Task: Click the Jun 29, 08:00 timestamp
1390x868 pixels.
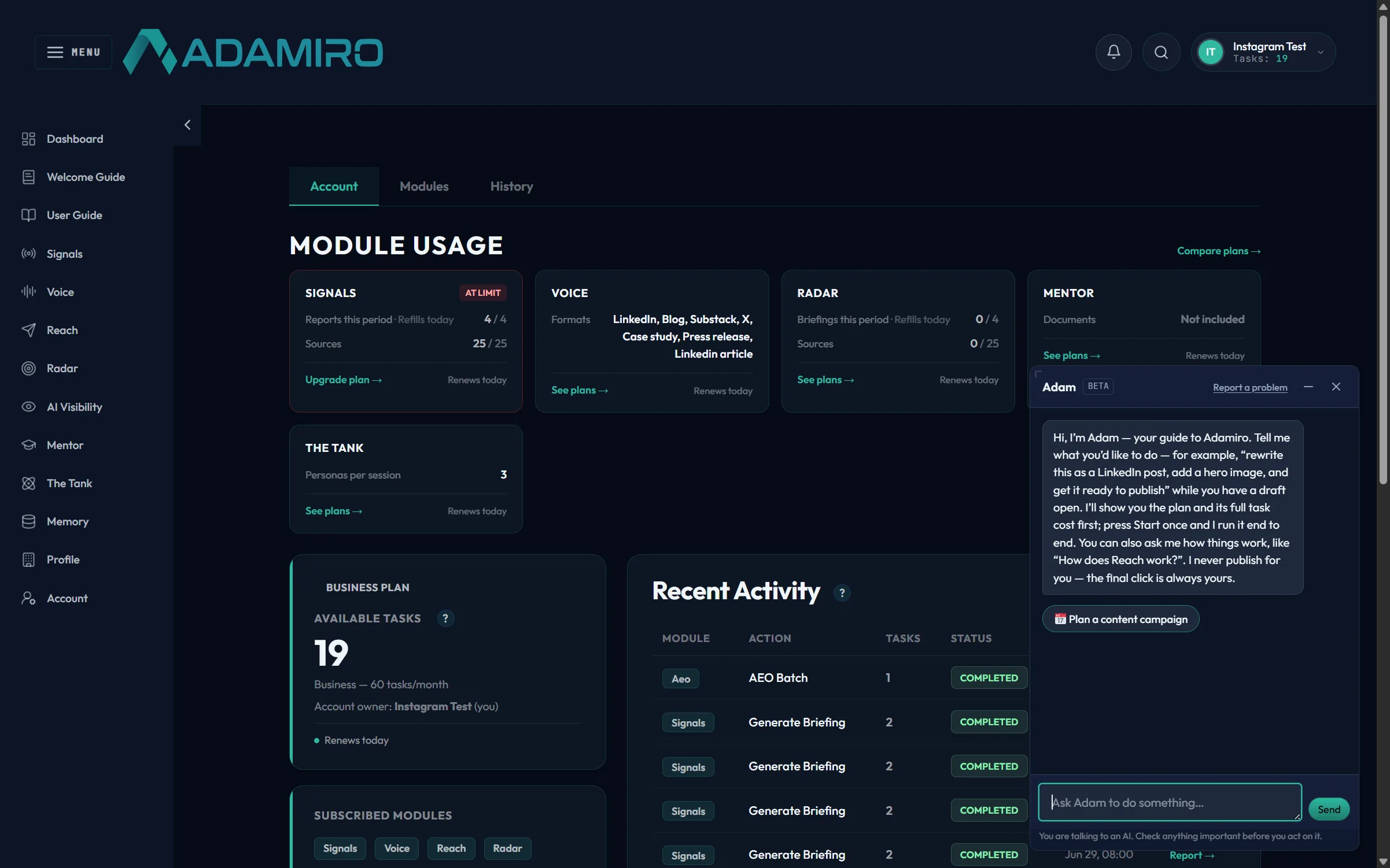Action: click(1098, 855)
